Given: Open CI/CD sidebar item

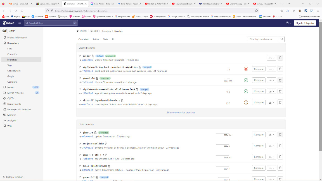Looking at the screenshot, I should [21, 99].
